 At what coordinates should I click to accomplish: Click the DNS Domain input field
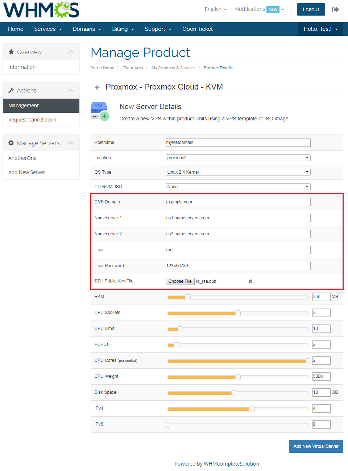point(238,202)
